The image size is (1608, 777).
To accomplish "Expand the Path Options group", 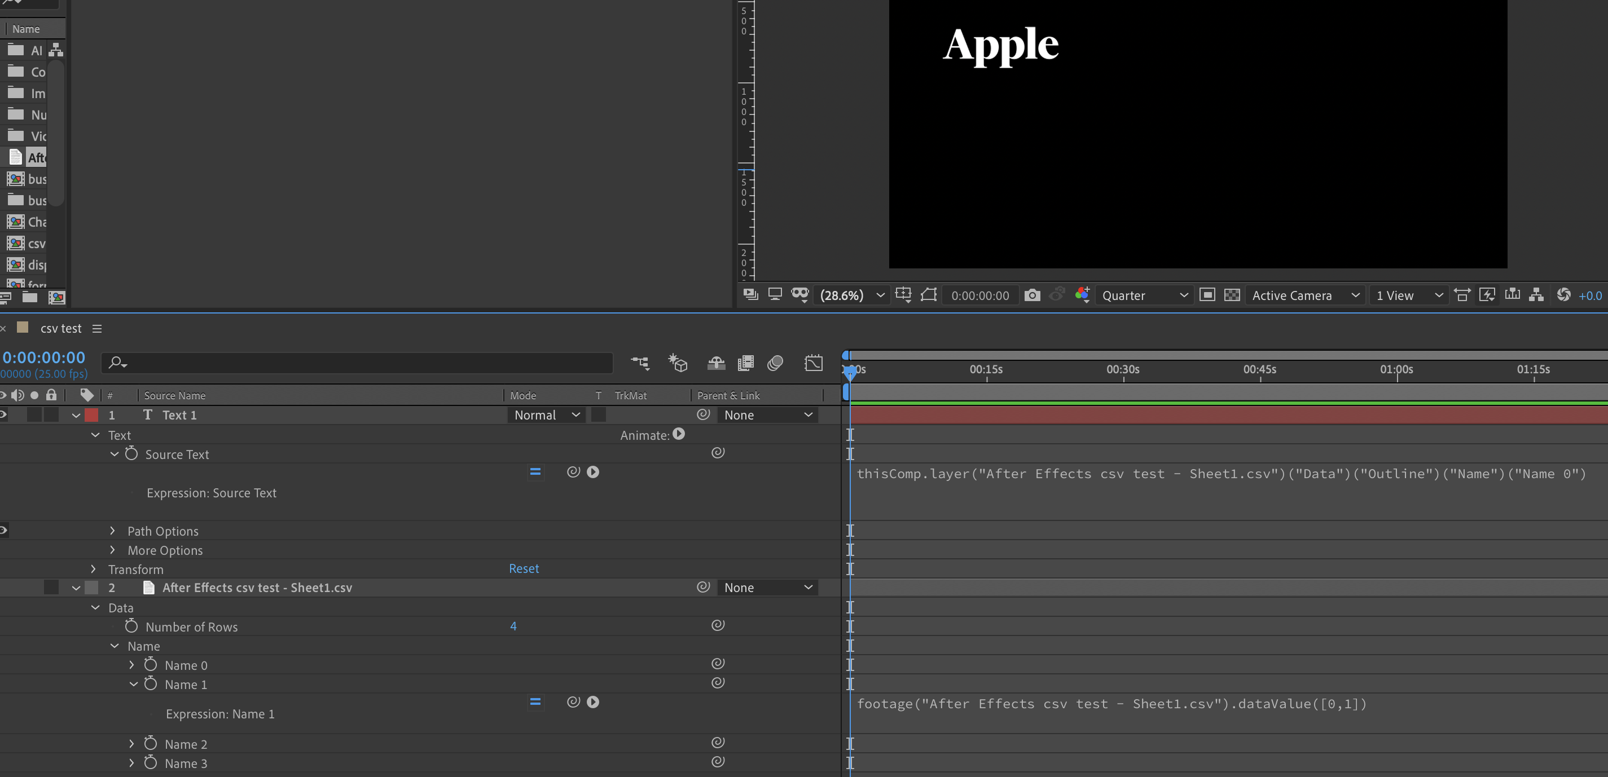I will 112,531.
